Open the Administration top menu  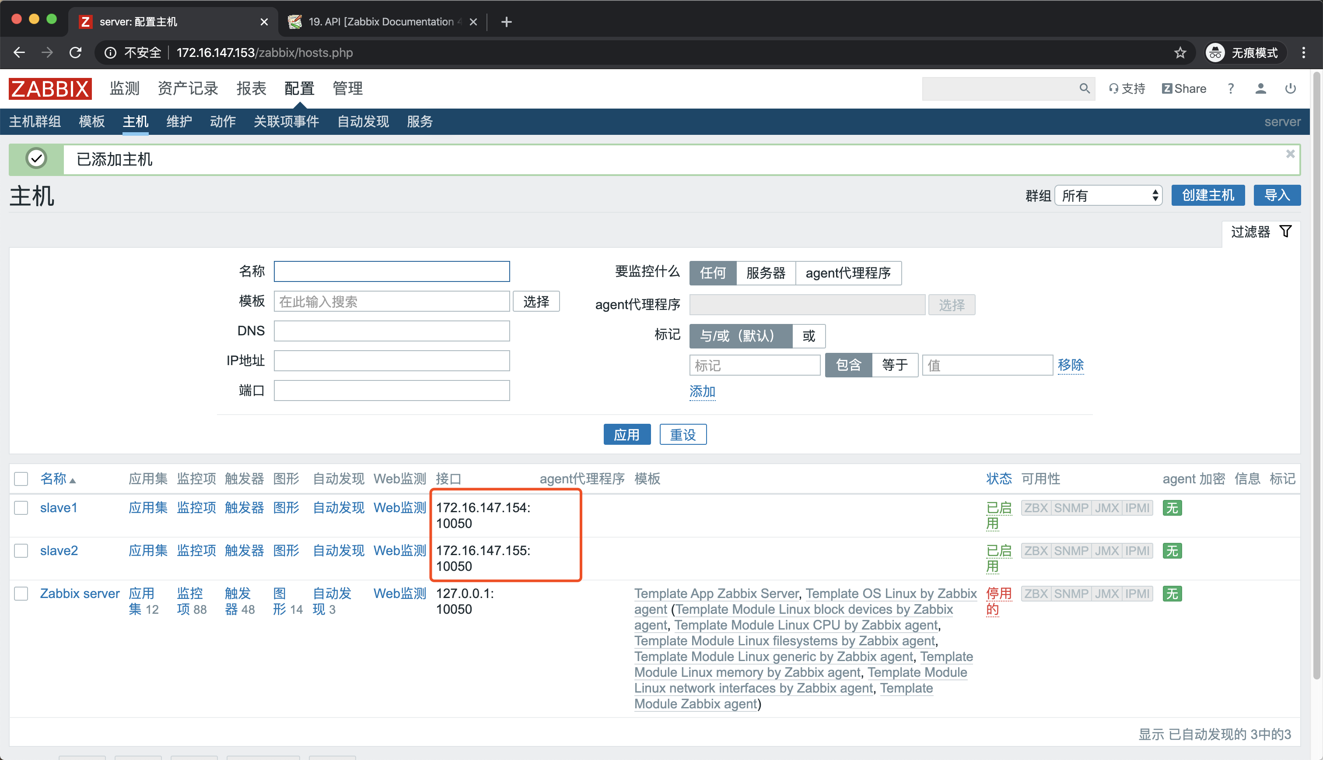click(x=347, y=89)
